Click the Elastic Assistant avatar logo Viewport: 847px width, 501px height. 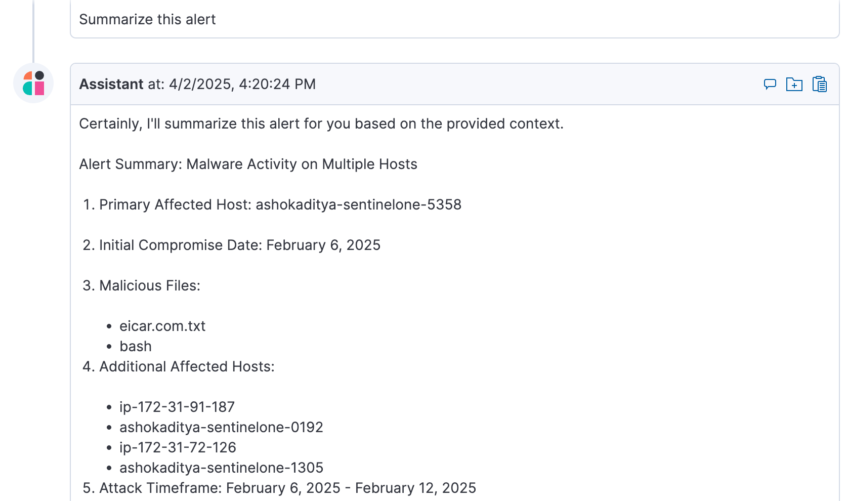(x=33, y=83)
